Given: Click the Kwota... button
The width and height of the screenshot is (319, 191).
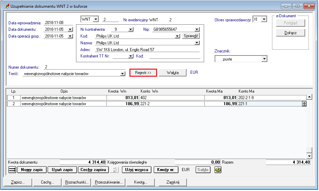Looking at the screenshot, I should click(x=141, y=182).
